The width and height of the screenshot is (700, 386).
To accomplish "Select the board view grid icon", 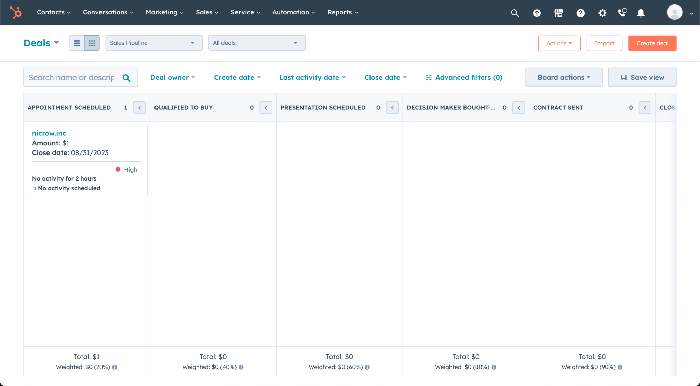I will click(92, 43).
